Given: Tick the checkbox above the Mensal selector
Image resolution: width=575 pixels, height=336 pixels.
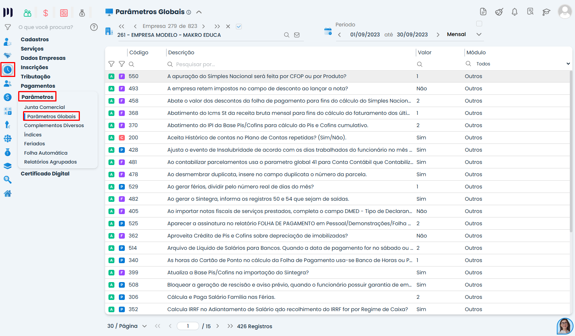Looking at the screenshot, I should pos(479,24).
